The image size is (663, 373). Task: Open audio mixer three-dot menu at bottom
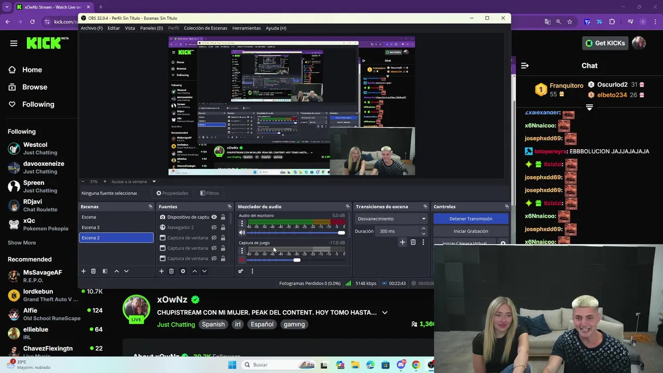point(252,271)
